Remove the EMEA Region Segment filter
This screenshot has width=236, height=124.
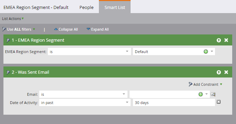[226, 40]
